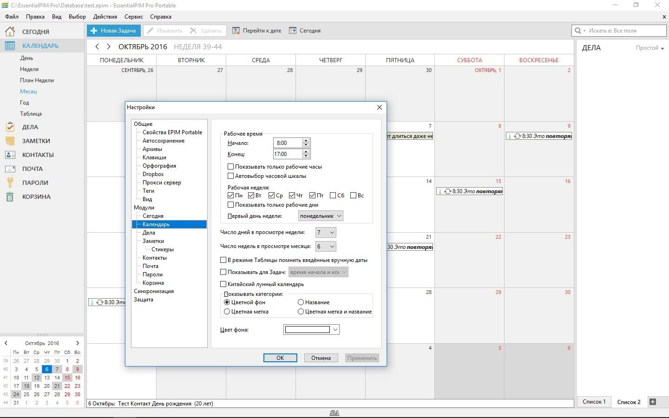Select Название radio option
Viewport: 669px width, 418px height.
click(x=301, y=302)
